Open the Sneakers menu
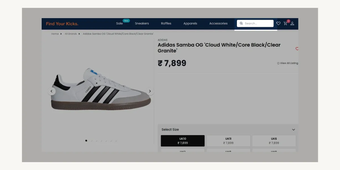 [142, 24]
